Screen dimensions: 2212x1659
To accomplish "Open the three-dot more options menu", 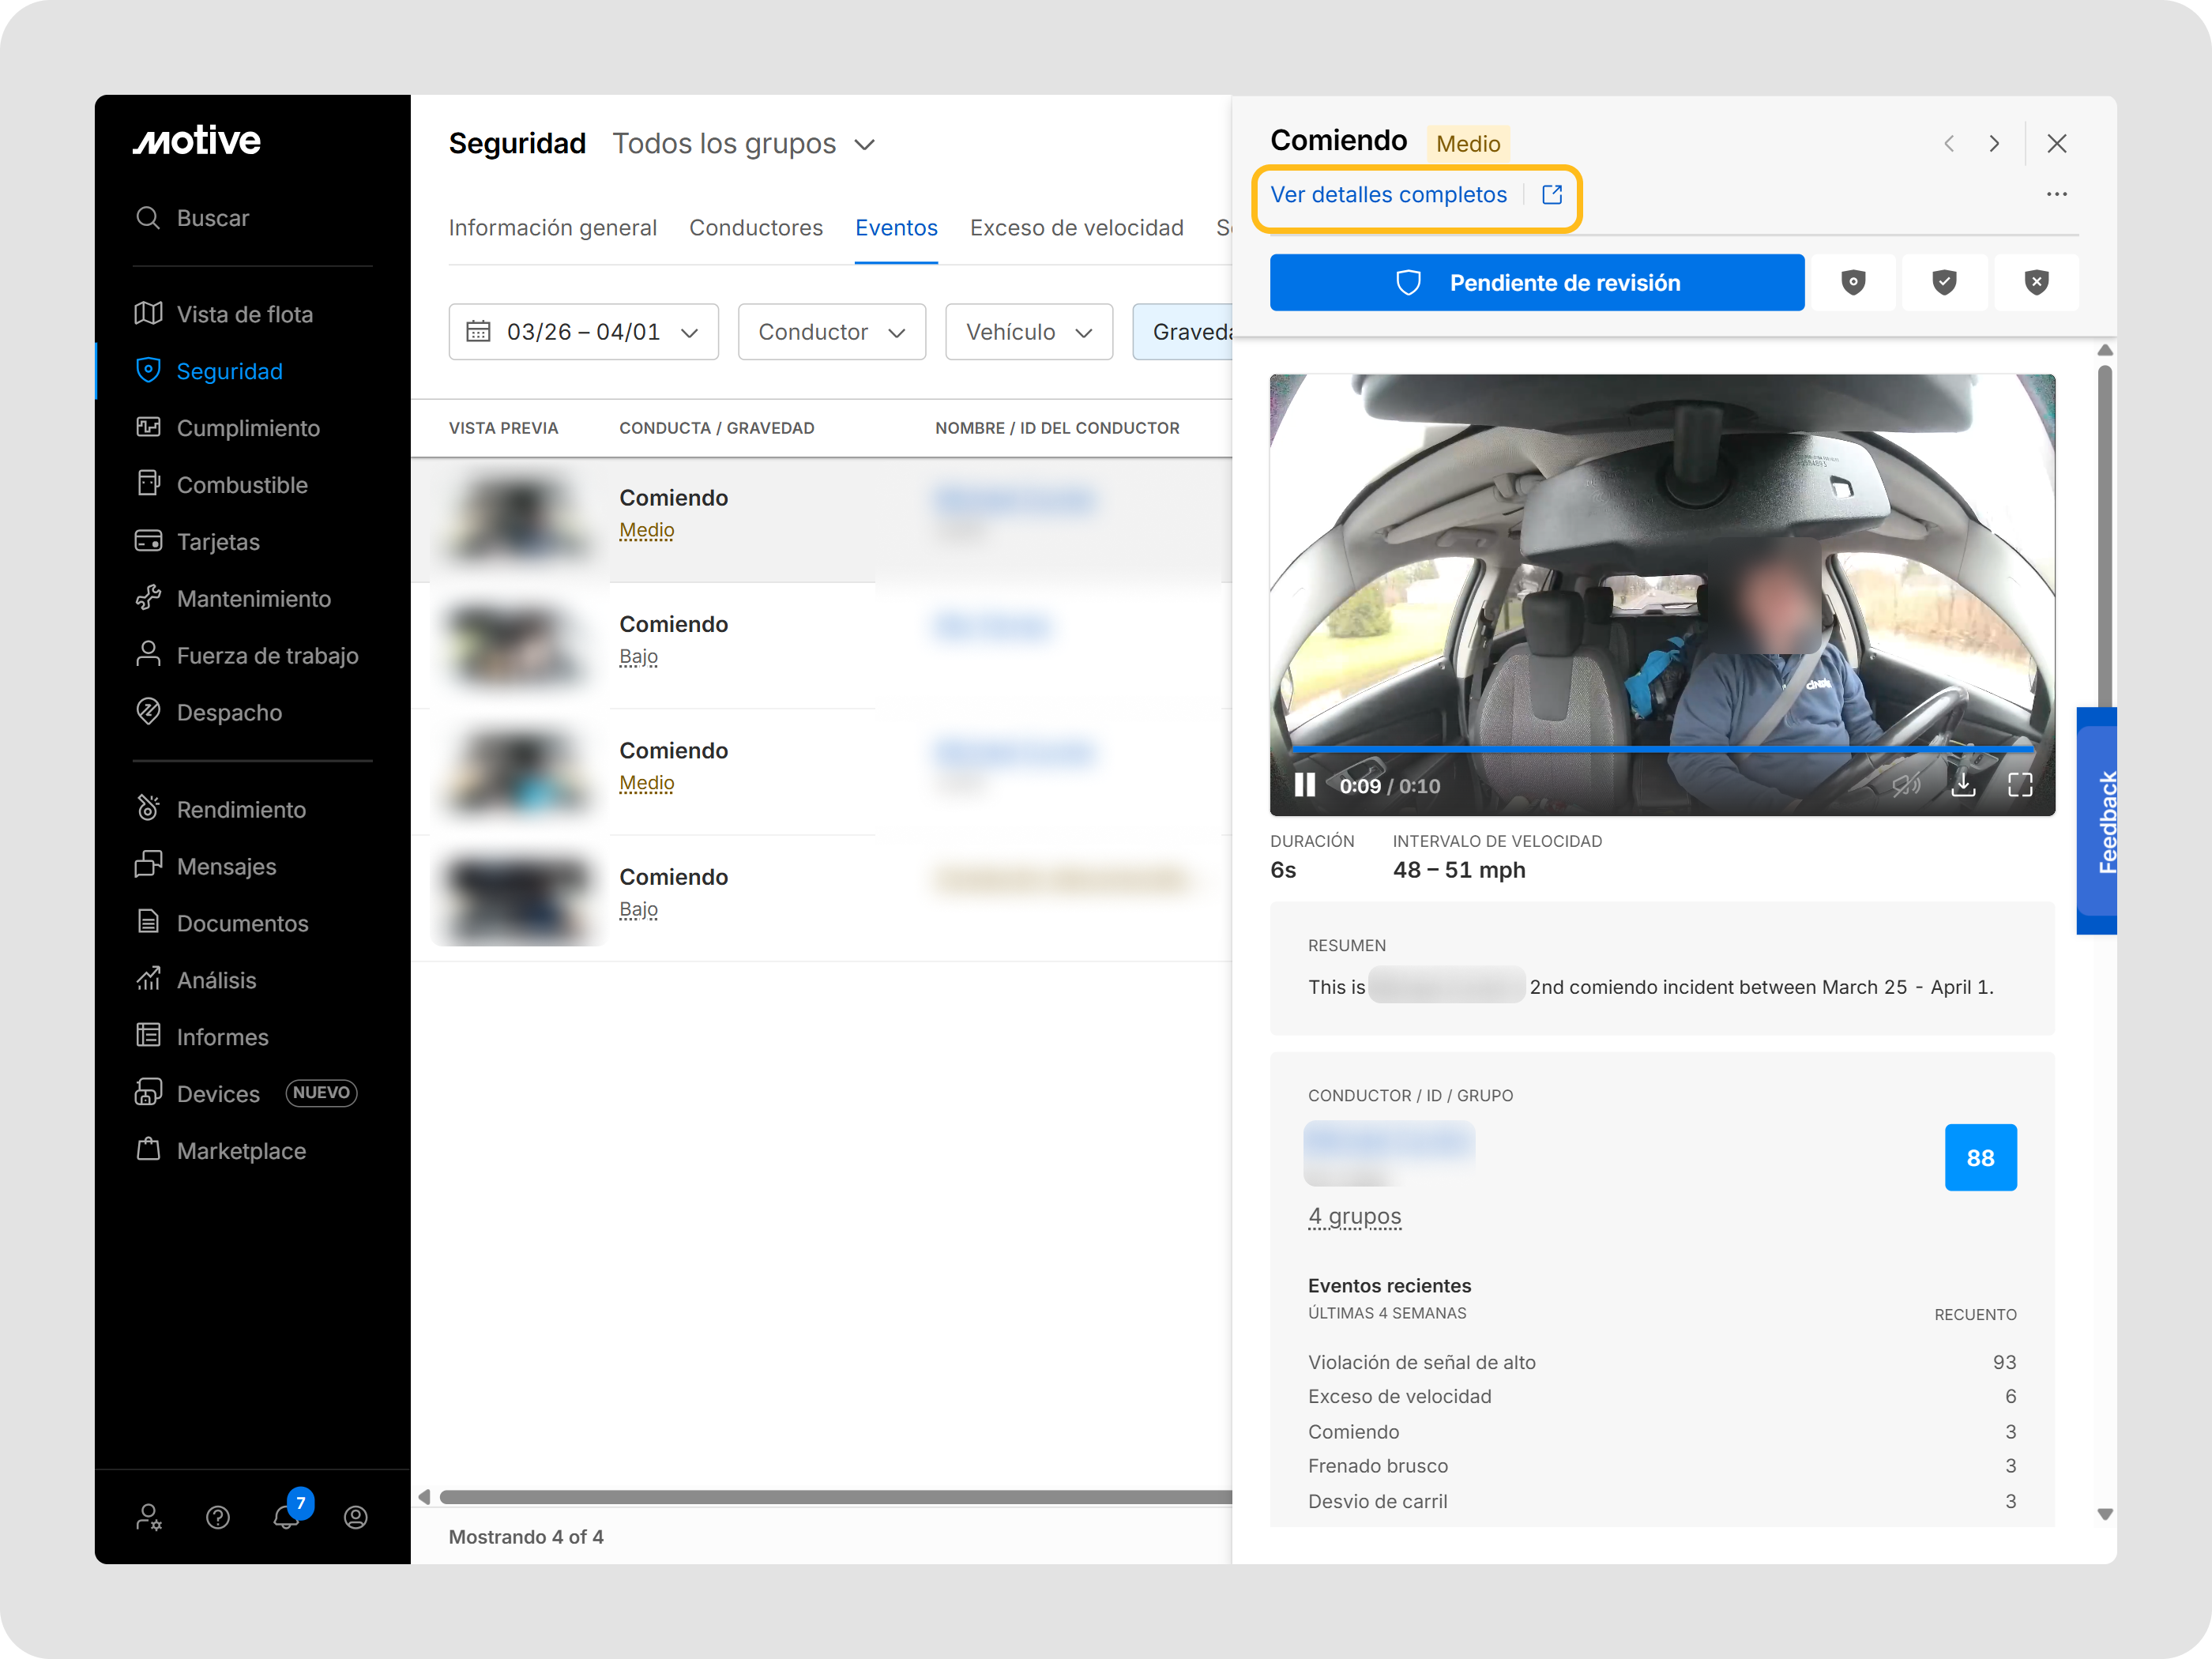I will pyautogui.click(x=2056, y=194).
